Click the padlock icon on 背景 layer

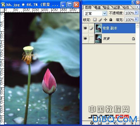(x=133, y=39)
